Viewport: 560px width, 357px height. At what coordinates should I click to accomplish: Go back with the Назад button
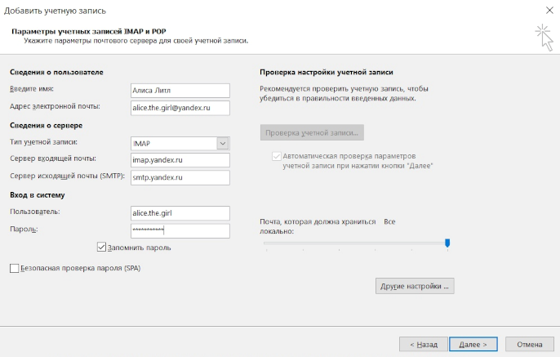[x=424, y=344]
